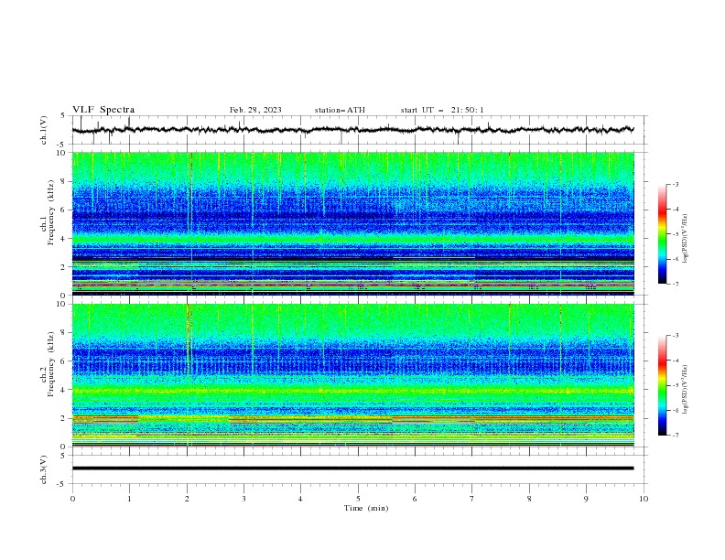725x560 pixels.
Task: Click the "-4" tick on ch.2 color bar
Action: click(x=676, y=361)
